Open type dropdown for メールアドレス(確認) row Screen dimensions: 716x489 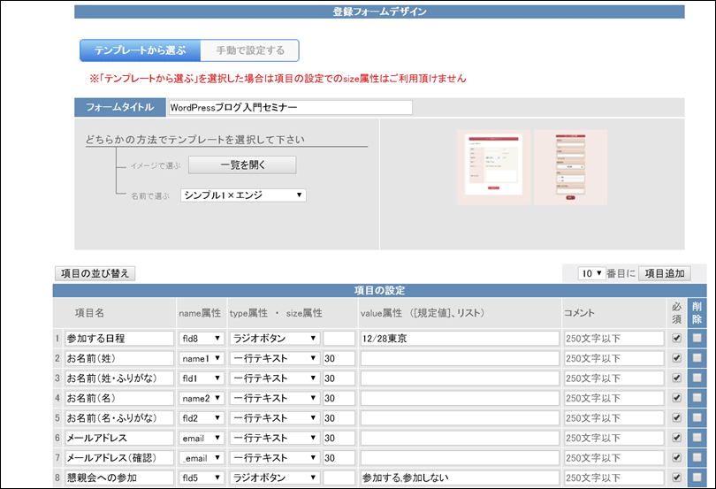click(x=274, y=457)
